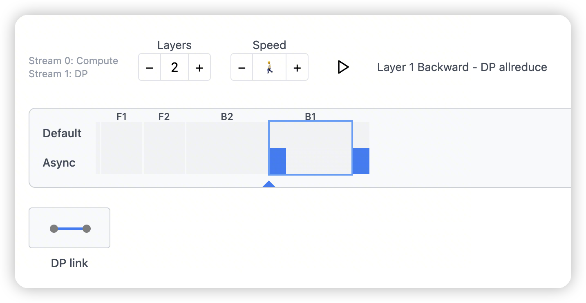Click the Async row label
The width and height of the screenshot is (586, 303).
(59, 163)
